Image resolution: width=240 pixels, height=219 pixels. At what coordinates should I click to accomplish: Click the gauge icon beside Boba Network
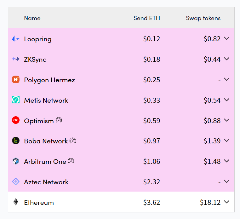(73, 141)
